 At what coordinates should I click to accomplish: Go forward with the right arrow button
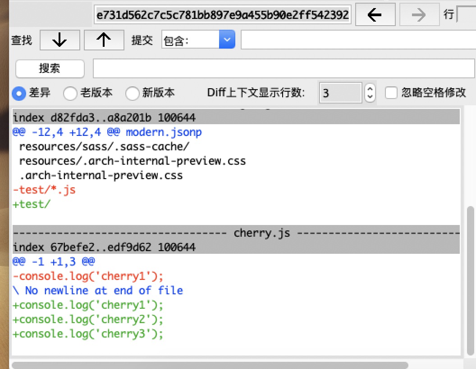(x=419, y=14)
